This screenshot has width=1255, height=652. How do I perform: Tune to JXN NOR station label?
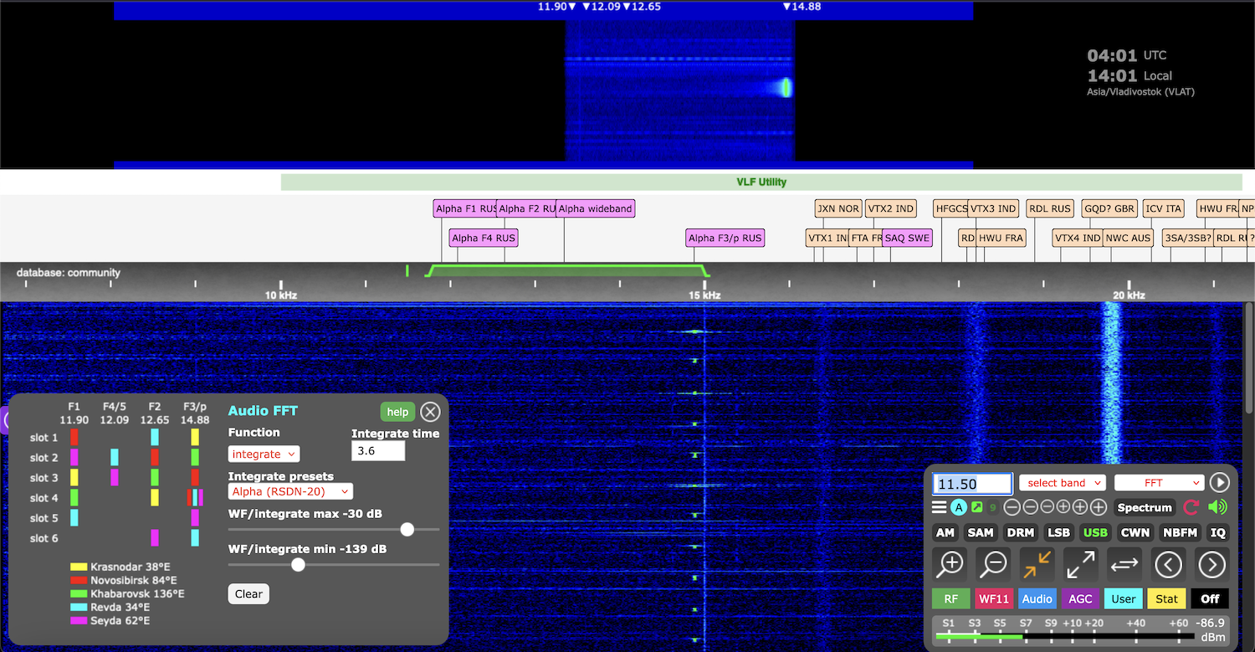click(x=838, y=208)
